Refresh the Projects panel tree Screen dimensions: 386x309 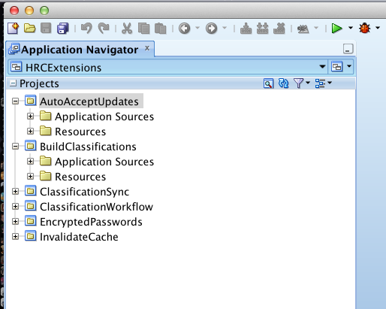click(283, 83)
